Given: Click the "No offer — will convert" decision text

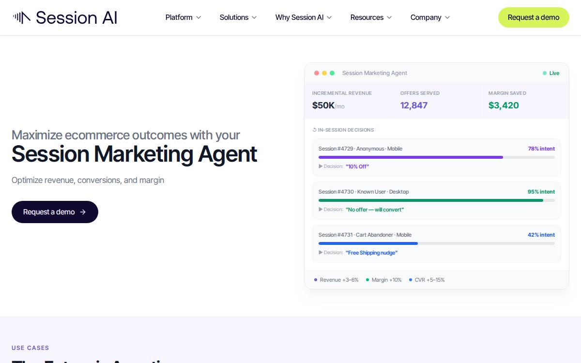Looking at the screenshot, I should (x=375, y=210).
